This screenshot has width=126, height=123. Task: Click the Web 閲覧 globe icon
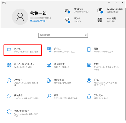pyautogui.click(x=100, y=20)
